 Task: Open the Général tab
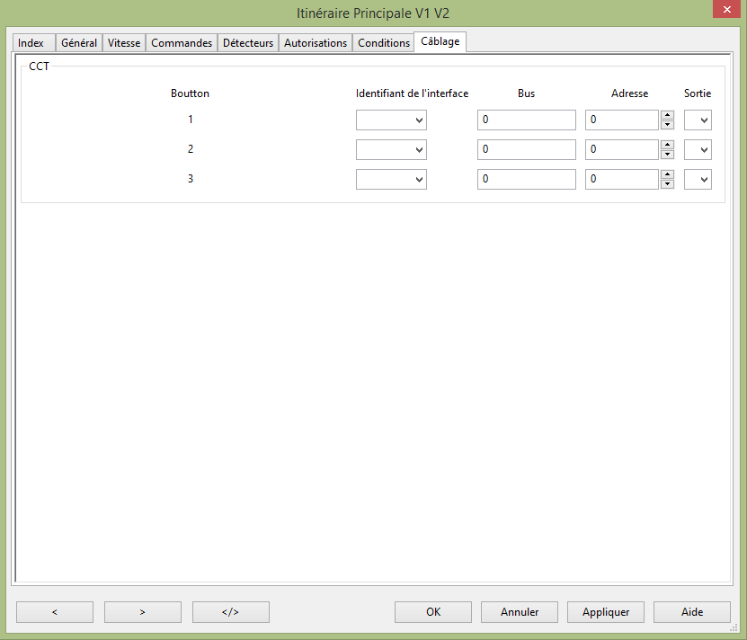(x=79, y=43)
